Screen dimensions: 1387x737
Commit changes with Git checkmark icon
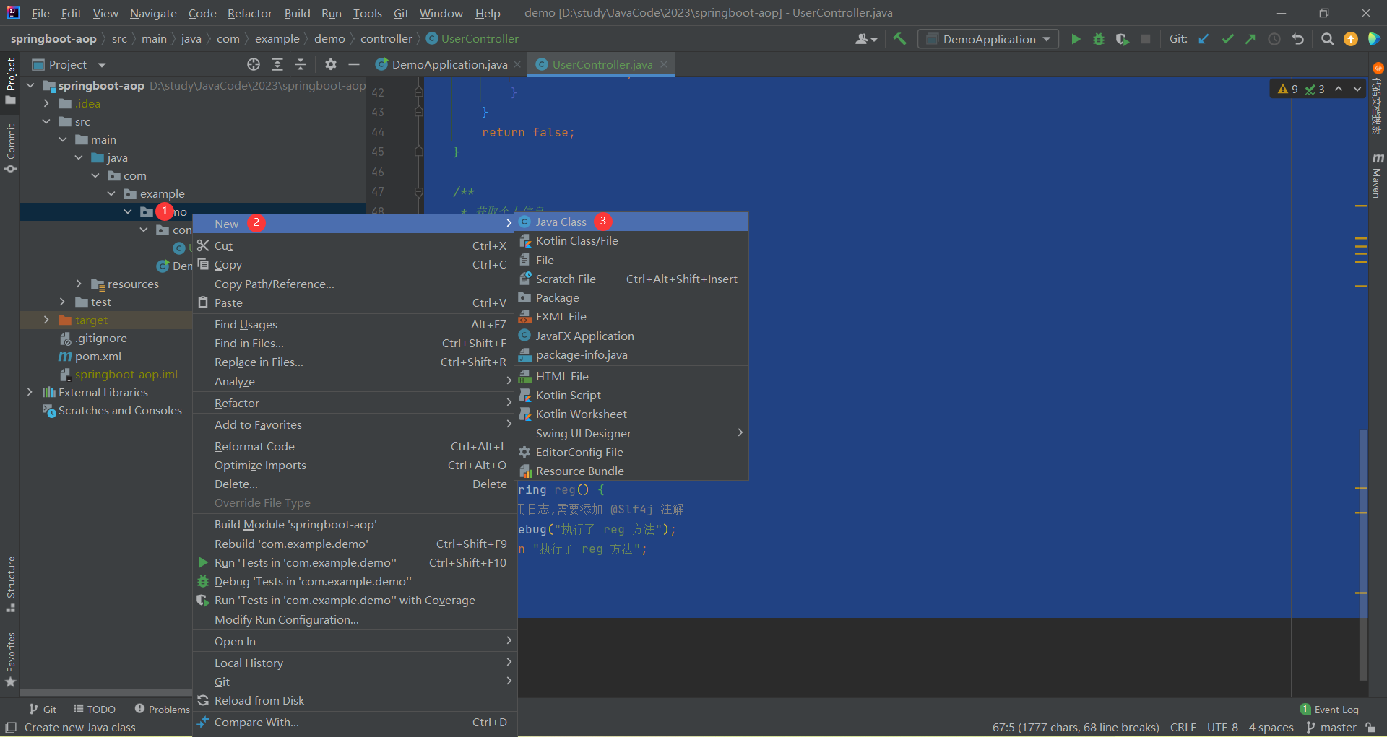(x=1227, y=39)
